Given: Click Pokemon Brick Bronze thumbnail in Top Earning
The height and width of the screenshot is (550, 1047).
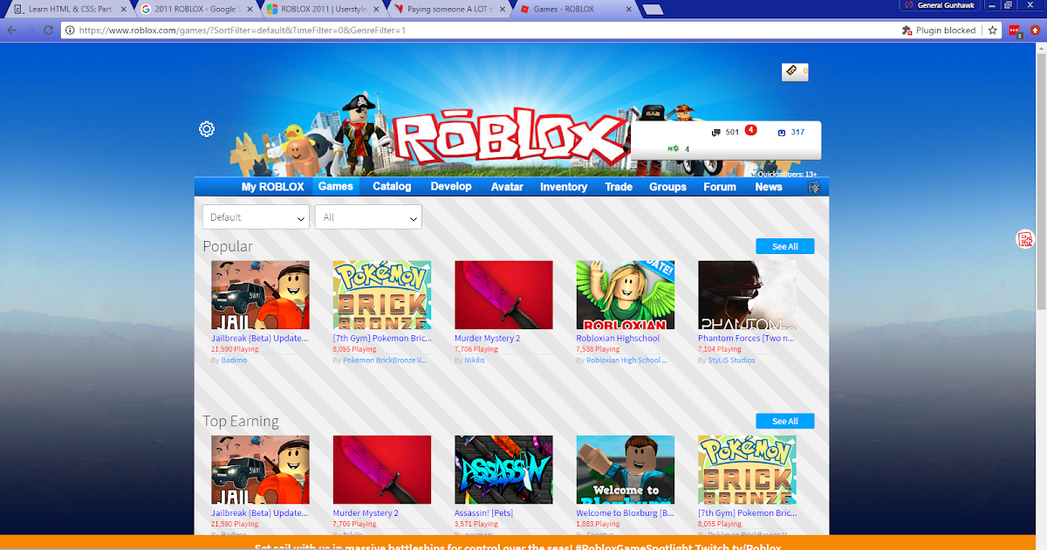Looking at the screenshot, I should pyautogui.click(x=747, y=470).
